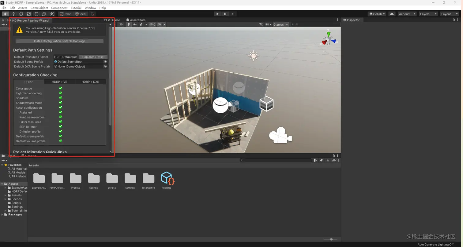The width and height of the screenshot is (463, 247).
Task: Open the Collab dropdown
Action: (x=378, y=14)
